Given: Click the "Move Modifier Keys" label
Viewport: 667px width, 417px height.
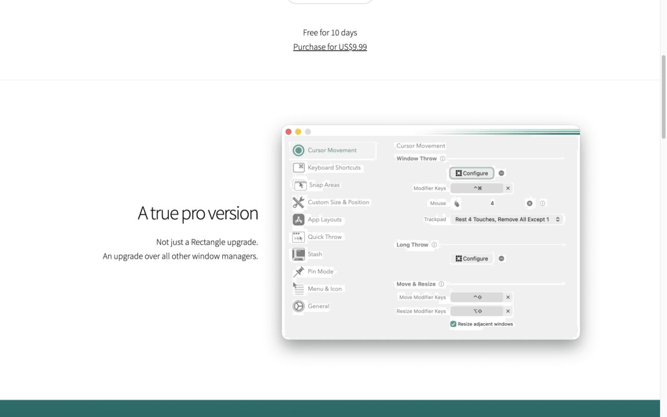Looking at the screenshot, I should pos(422,297).
